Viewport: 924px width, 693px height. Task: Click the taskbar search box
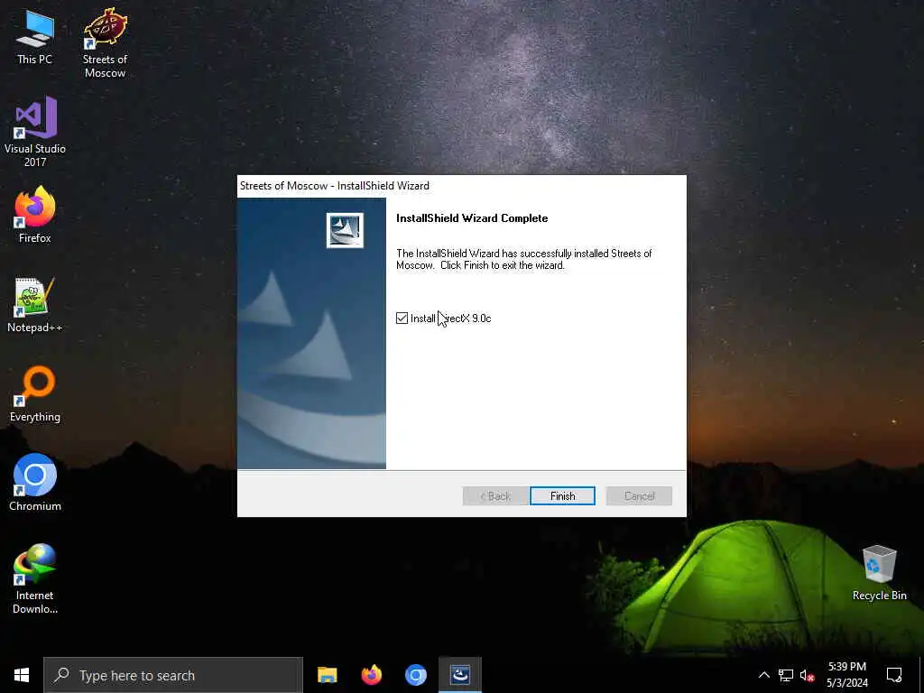(x=173, y=675)
